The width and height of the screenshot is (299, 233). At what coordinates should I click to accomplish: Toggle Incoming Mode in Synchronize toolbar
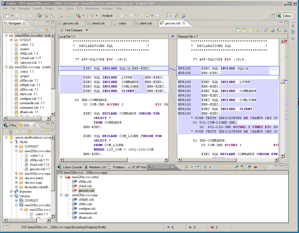click(x=236, y=167)
